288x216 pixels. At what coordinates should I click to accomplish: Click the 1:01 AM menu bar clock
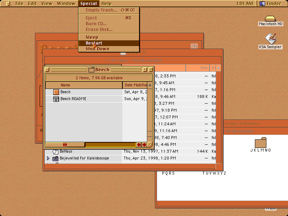click(x=244, y=4)
